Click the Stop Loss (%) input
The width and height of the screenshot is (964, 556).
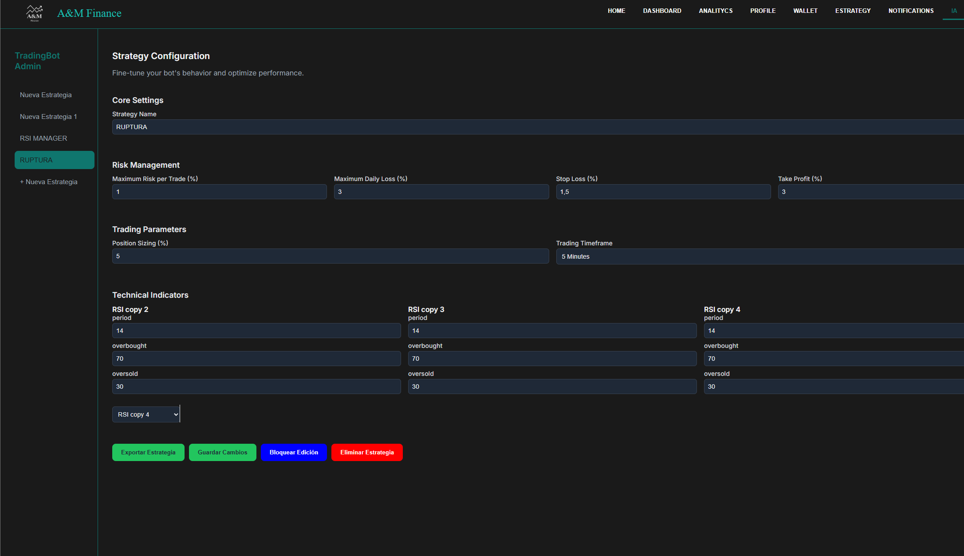coord(663,192)
